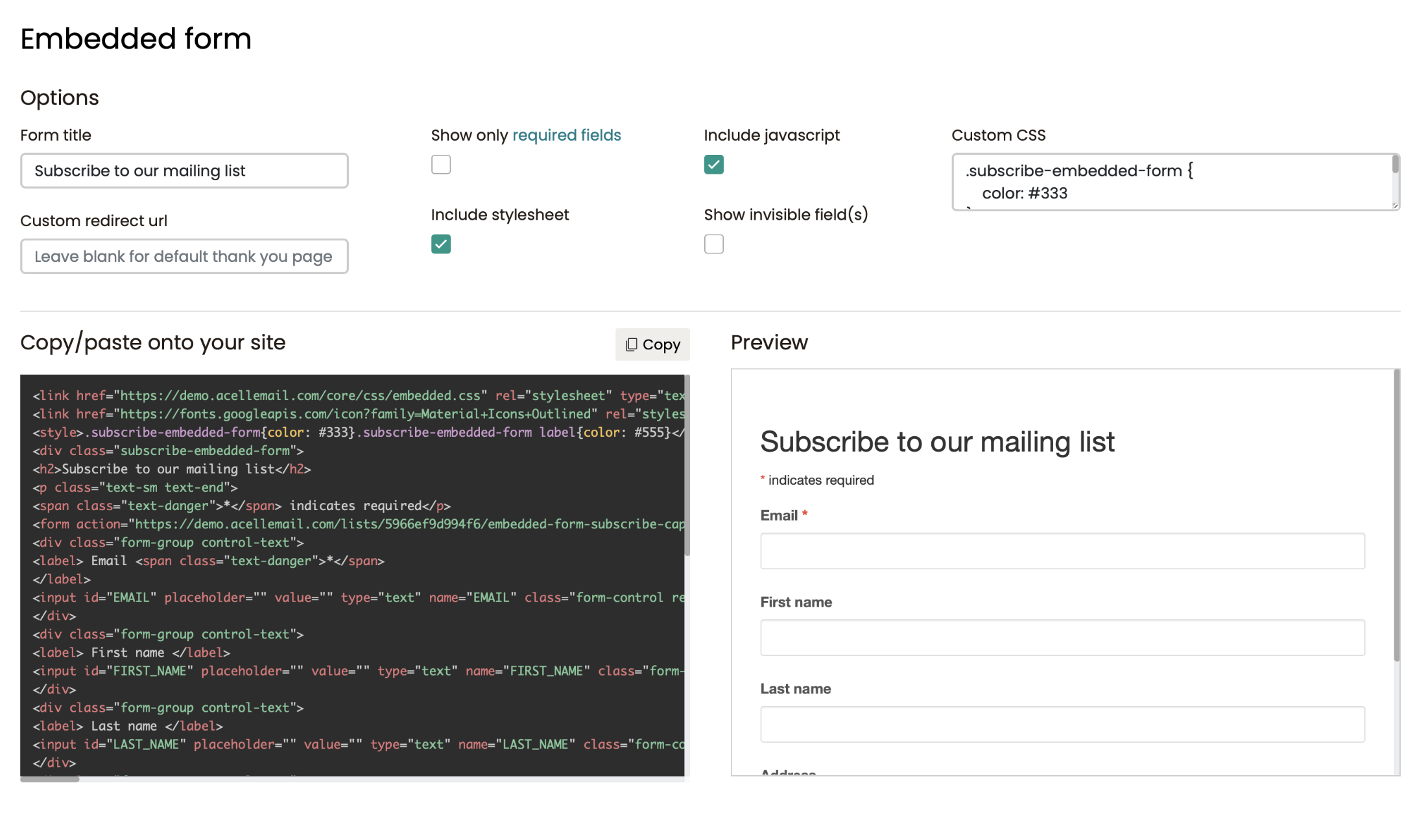Image resolution: width=1428 pixels, height=818 pixels.
Task: Click the Custom CSS textarea resize handle
Action: [1395, 205]
